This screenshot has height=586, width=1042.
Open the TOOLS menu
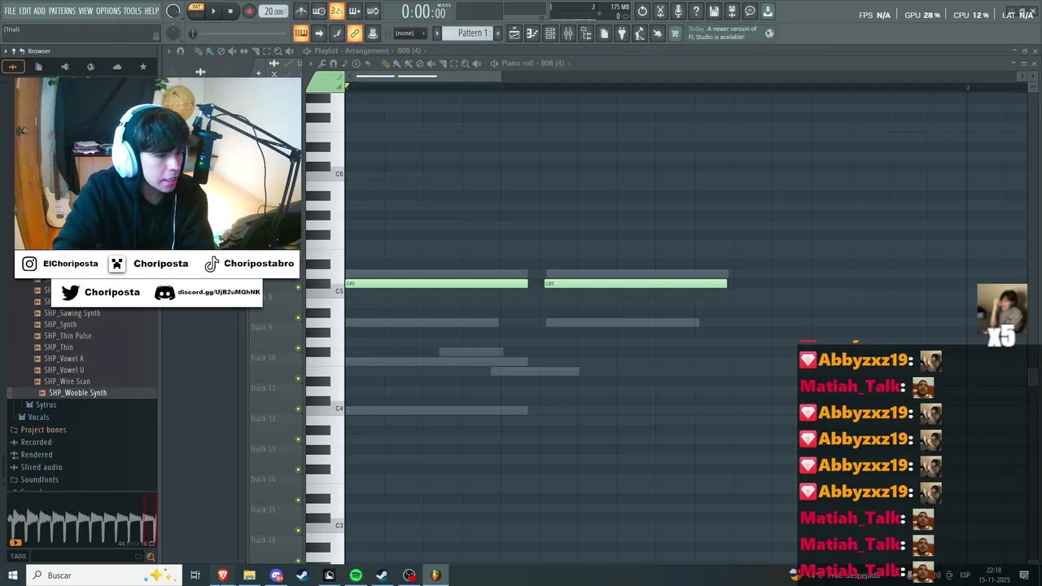[133, 11]
